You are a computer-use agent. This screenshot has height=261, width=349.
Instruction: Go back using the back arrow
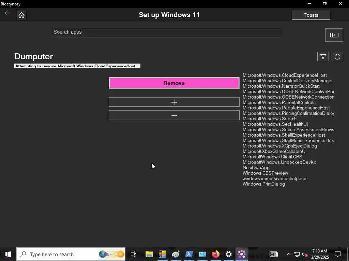pyautogui.click(x=7, y=13)
